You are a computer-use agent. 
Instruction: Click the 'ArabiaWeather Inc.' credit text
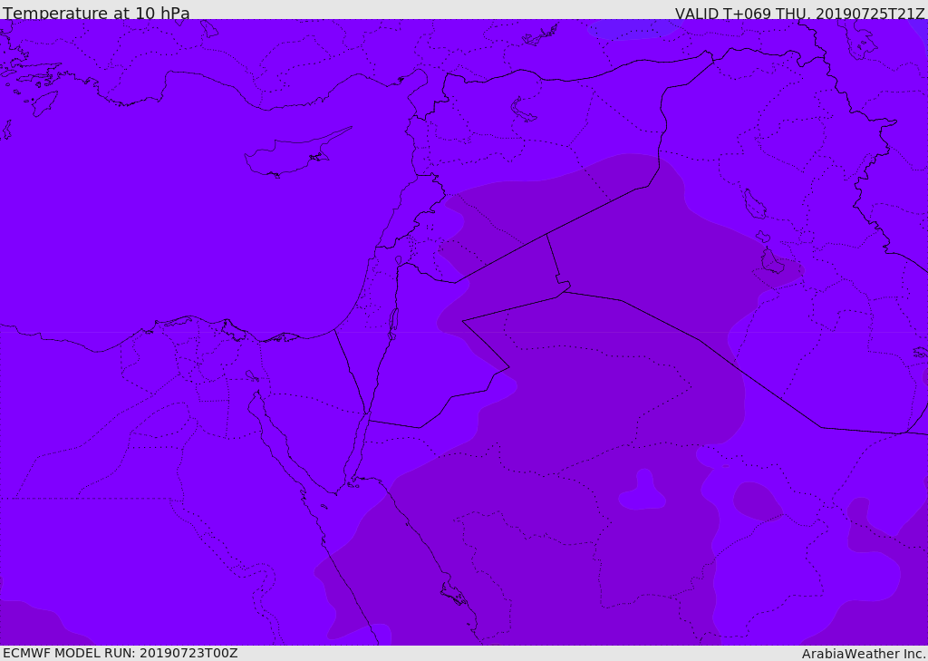[x=864, y=654]
